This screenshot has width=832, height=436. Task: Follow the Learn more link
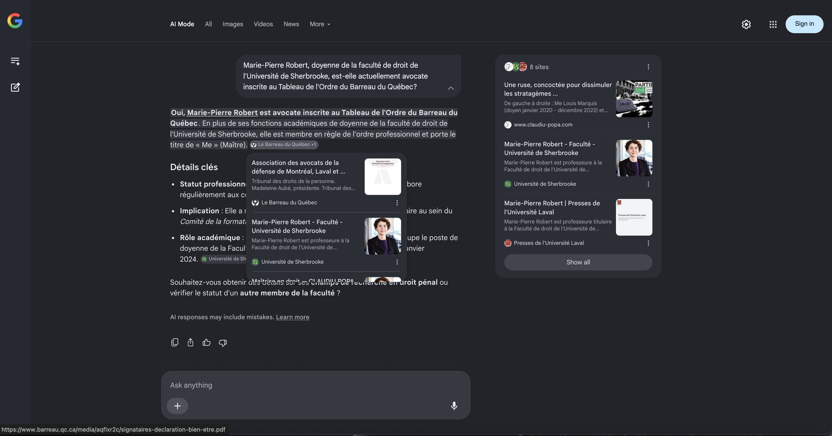(293, 317)
